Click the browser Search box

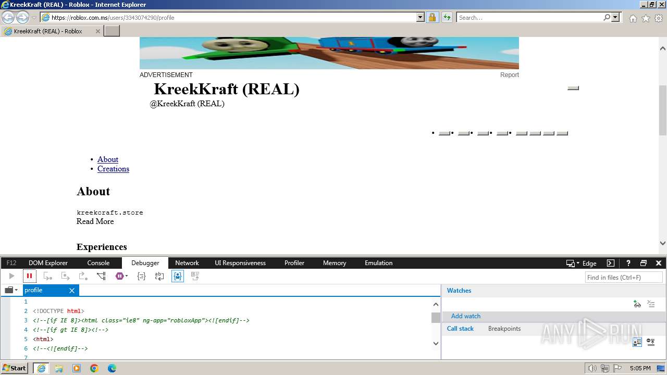[x=529, y=18]
